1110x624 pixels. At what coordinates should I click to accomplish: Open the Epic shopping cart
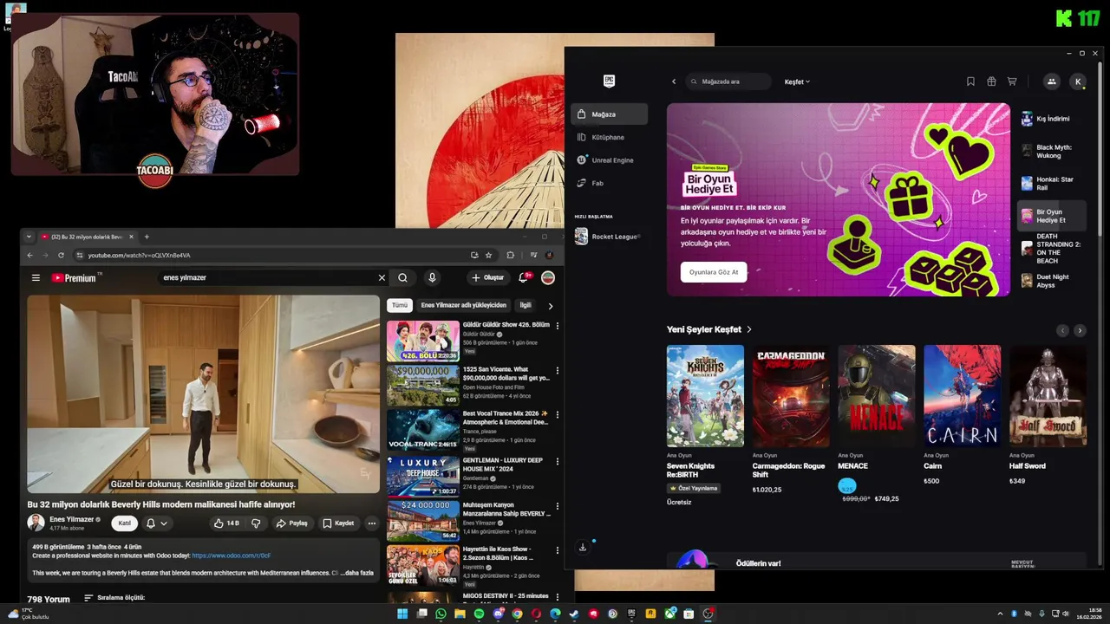tap(1012, 81)
